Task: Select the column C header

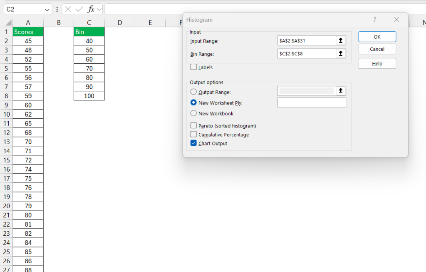Action: (89, 22)
